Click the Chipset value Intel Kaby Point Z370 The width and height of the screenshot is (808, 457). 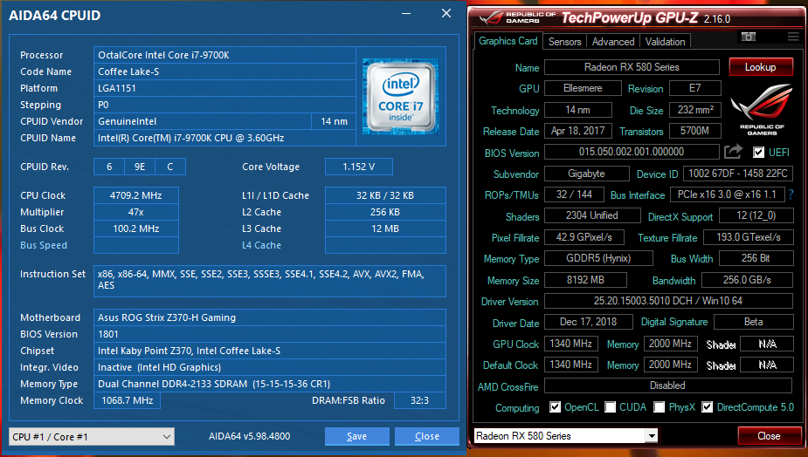(x=270, y=351)
